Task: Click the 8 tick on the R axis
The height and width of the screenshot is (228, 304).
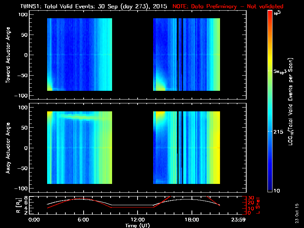Action: 25,198
